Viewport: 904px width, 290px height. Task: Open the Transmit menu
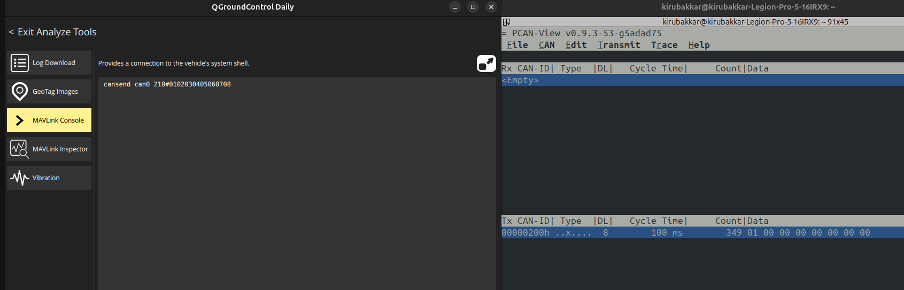(619, 45)
